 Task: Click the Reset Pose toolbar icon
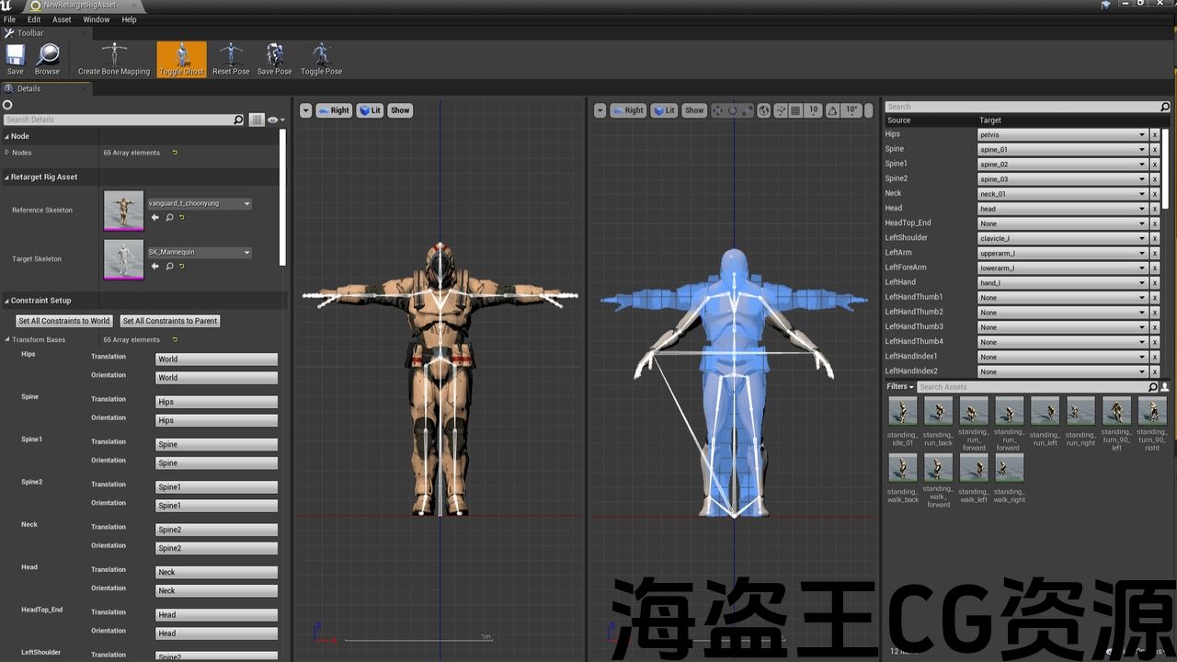point(231,58)
